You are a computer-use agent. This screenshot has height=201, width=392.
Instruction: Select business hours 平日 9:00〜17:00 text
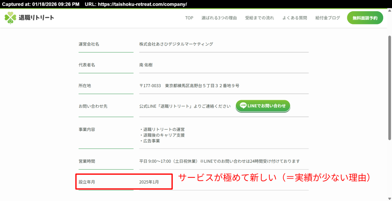point(219,161)
